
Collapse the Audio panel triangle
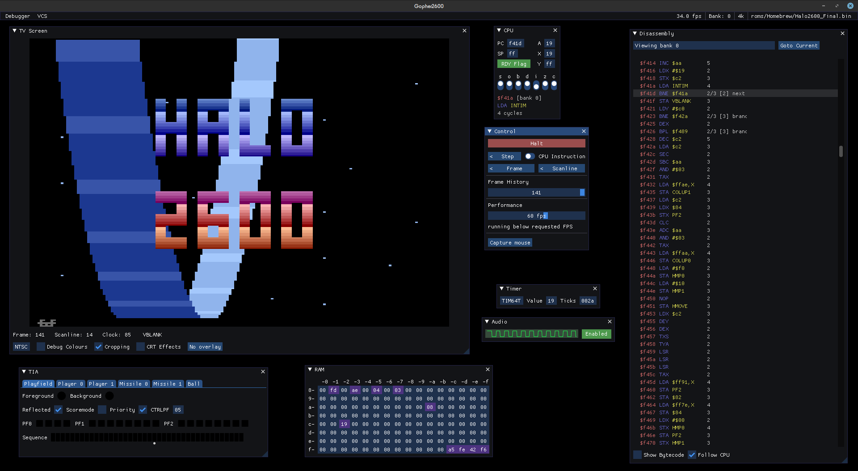click(x=487, y=322)
